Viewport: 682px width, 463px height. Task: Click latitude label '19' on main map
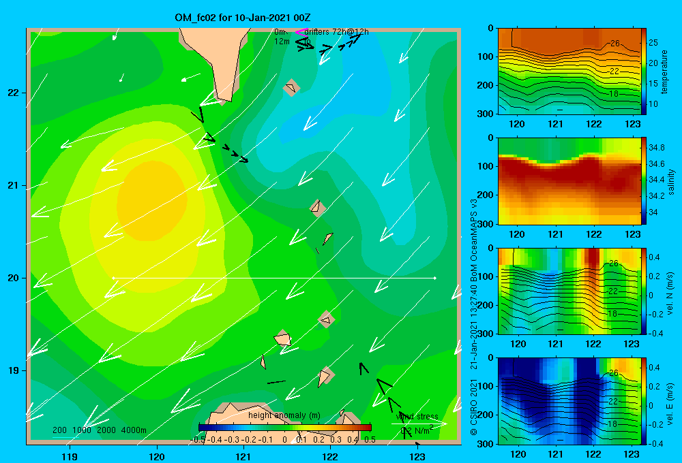click(x=14, y=370)
